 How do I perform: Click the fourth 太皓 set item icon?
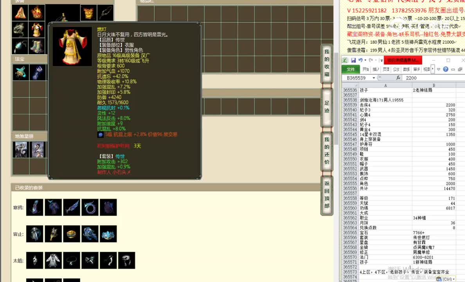[90, 260]
